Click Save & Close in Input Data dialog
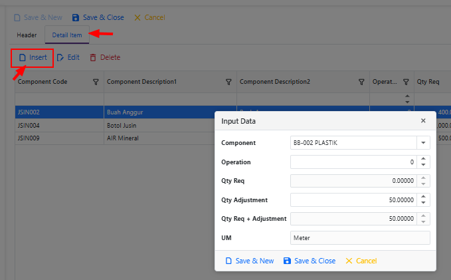This screenshot has height=280, width=451. click(310, 261)
